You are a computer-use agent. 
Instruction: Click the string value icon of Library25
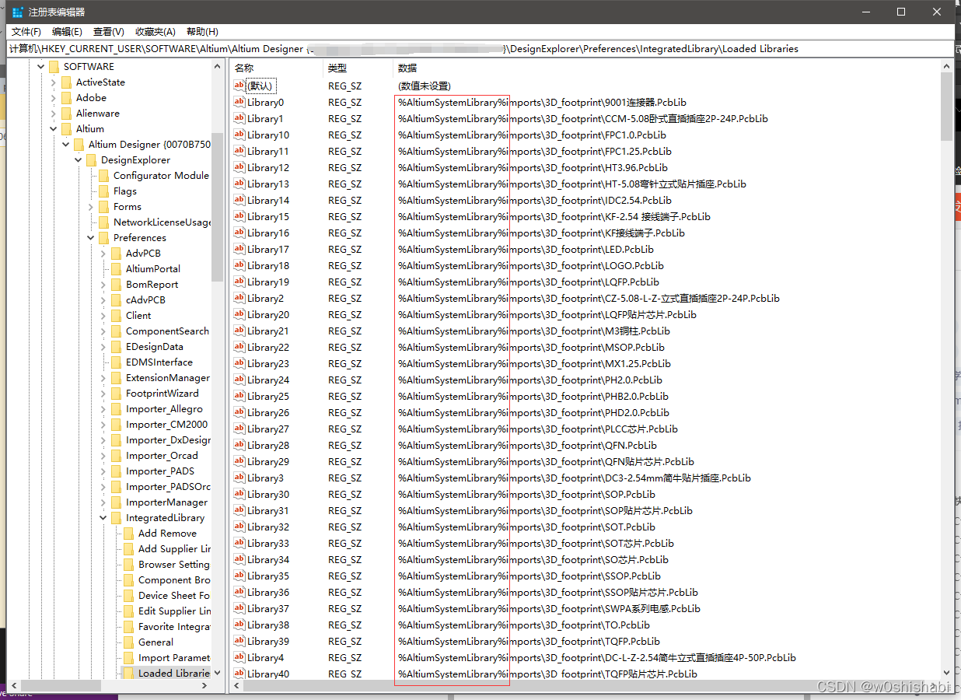point(239,396)
